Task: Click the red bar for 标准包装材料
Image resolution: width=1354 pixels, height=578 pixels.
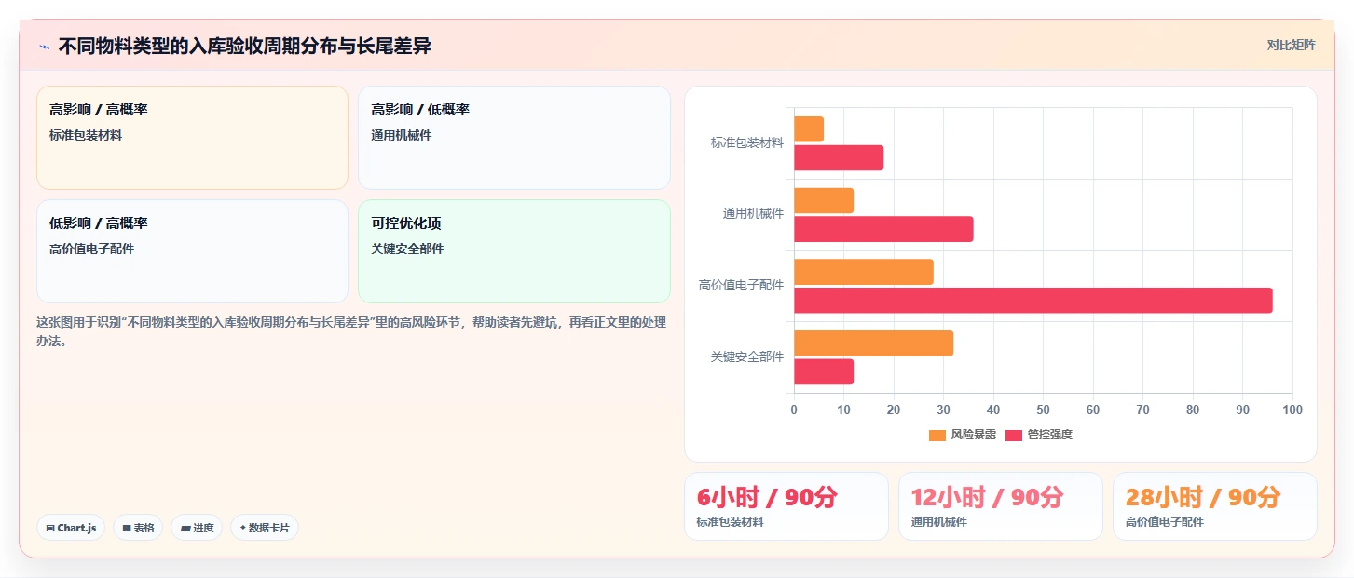Action: pos(839,157)
